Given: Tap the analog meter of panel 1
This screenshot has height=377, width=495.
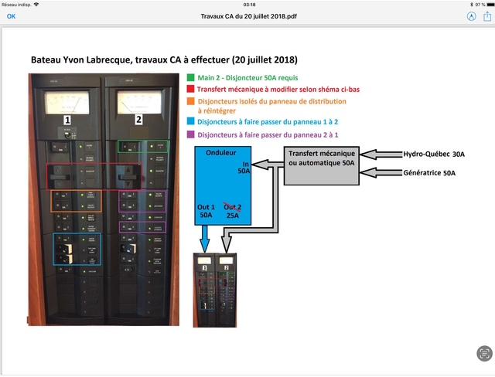Looking at the screenshot, I should coord(67,103).
